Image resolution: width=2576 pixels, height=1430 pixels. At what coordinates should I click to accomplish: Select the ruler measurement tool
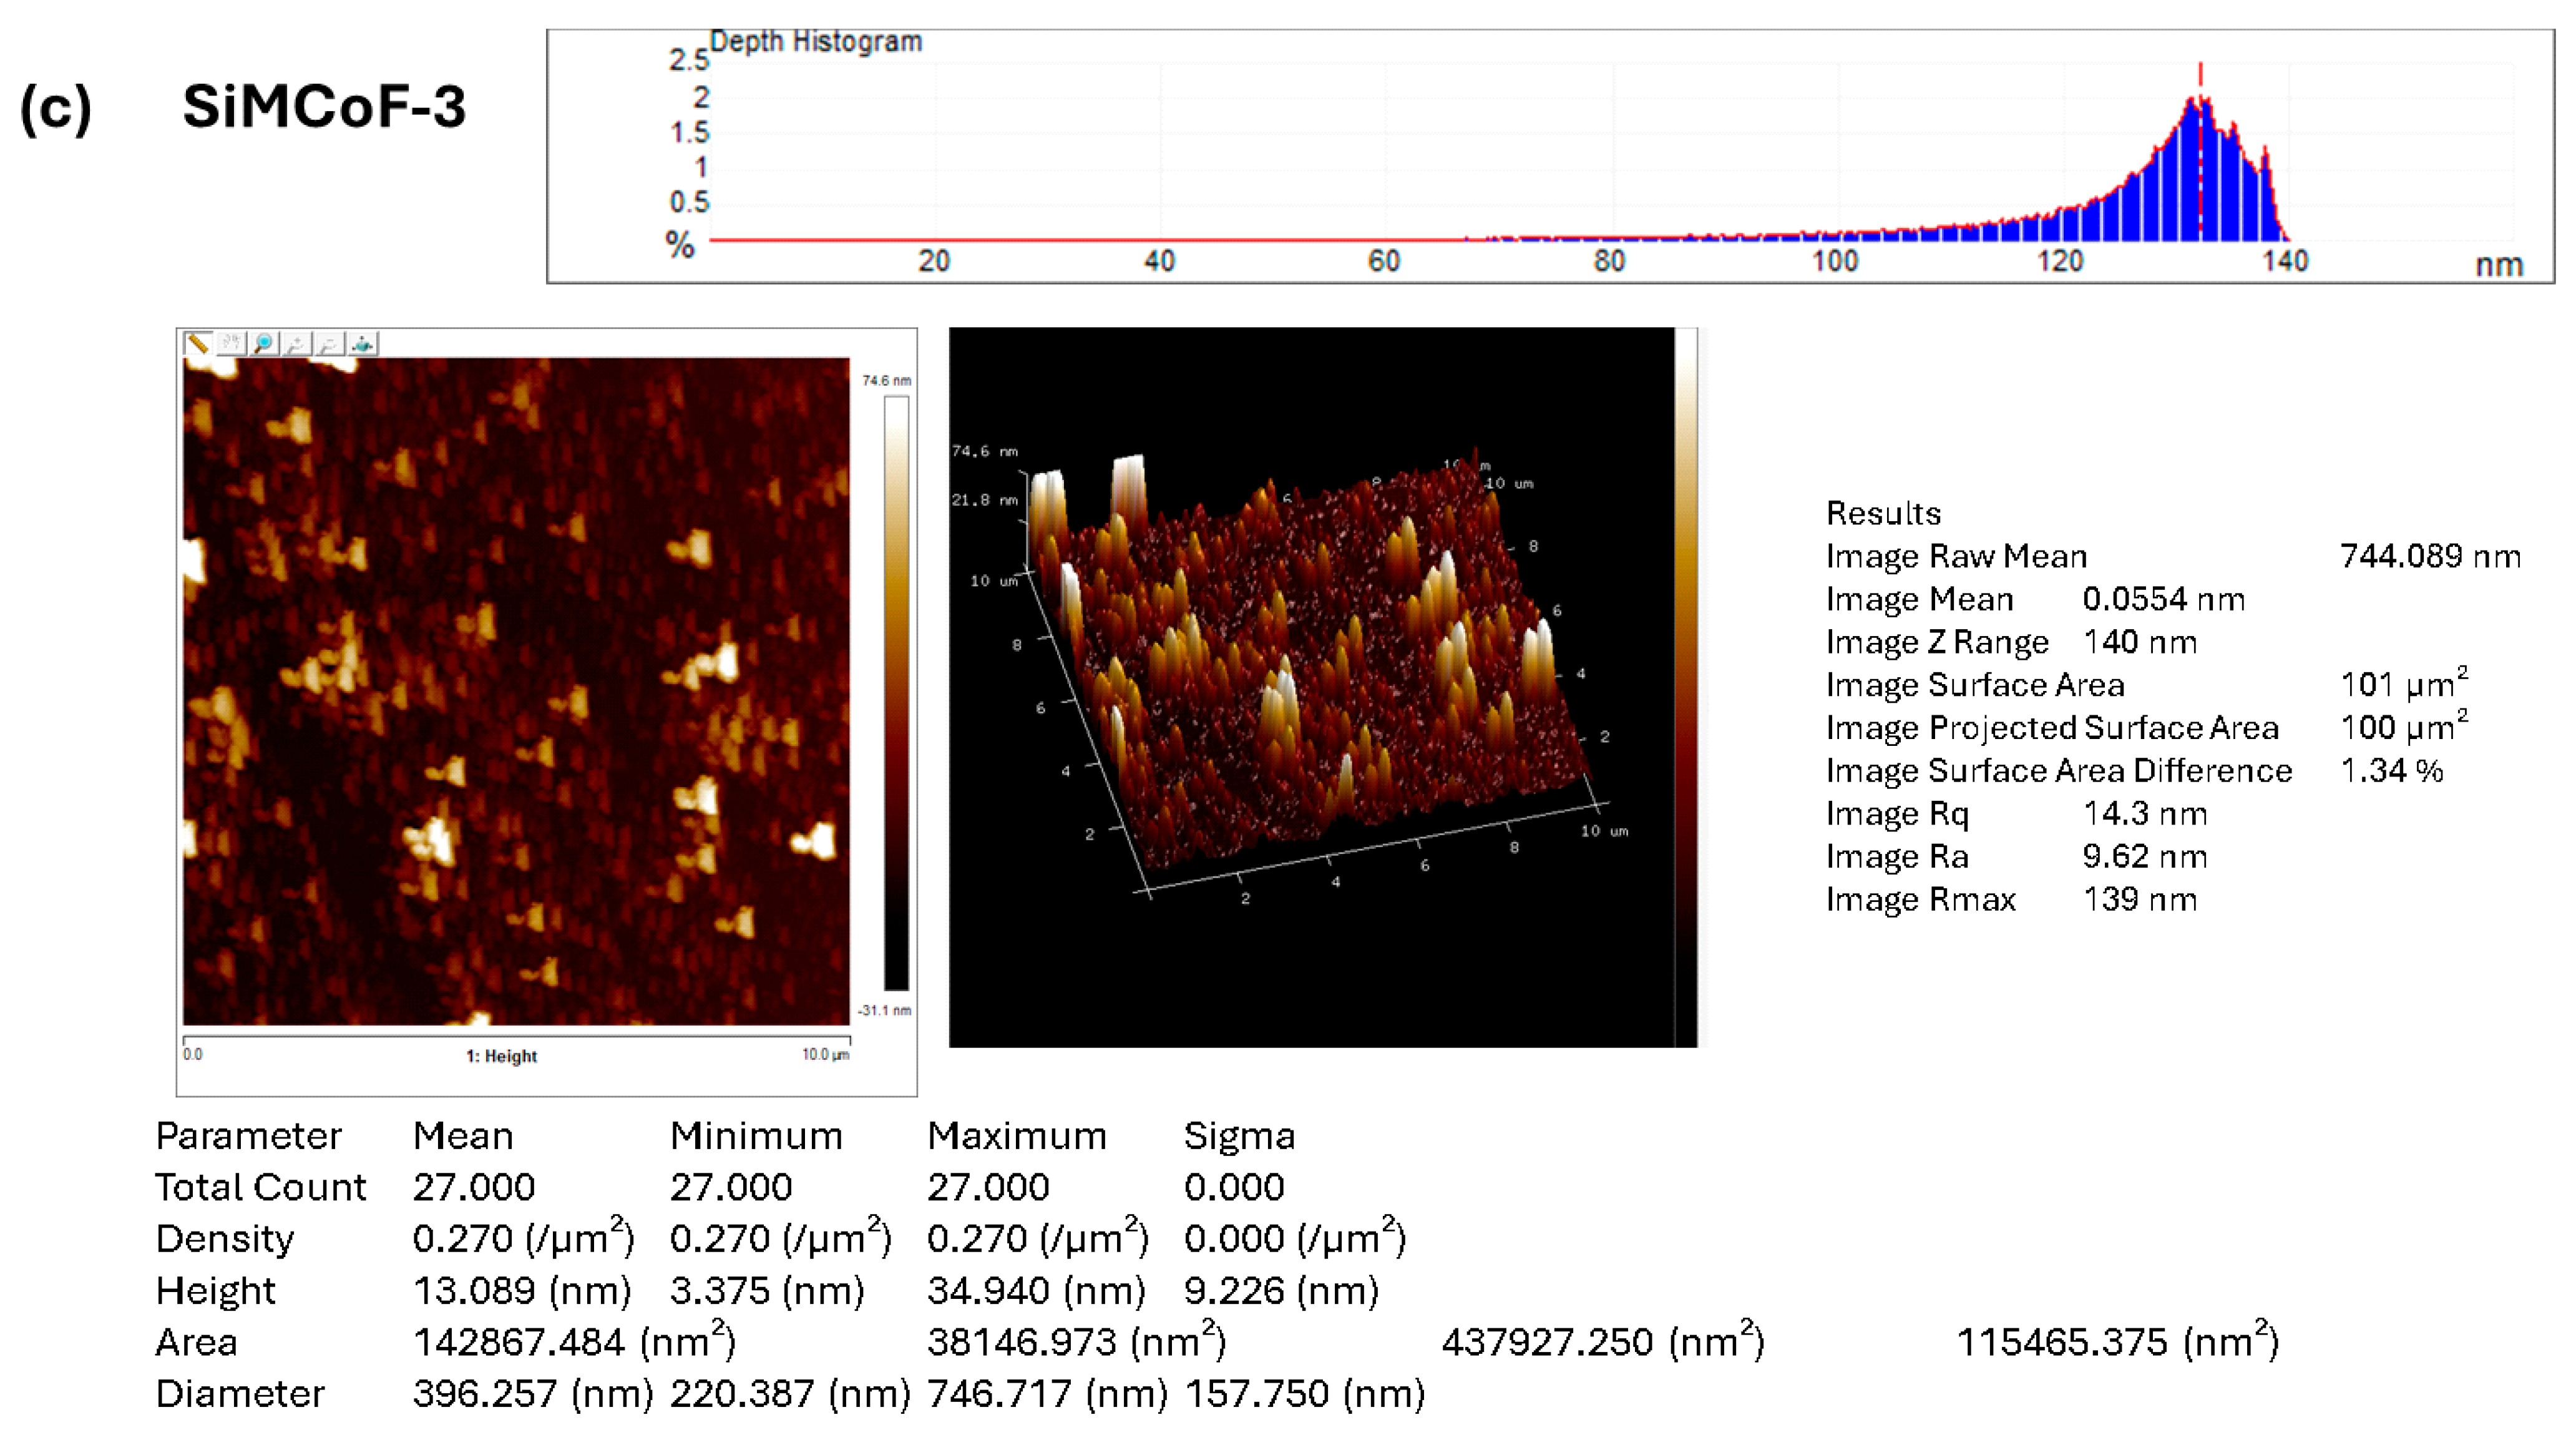(199, 346)
